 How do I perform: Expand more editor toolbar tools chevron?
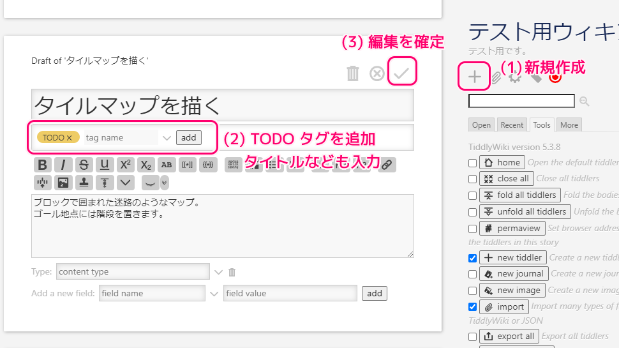[x=125, y=183]
